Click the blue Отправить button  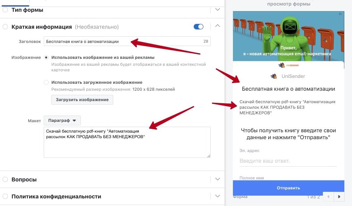tap(288, 188)
